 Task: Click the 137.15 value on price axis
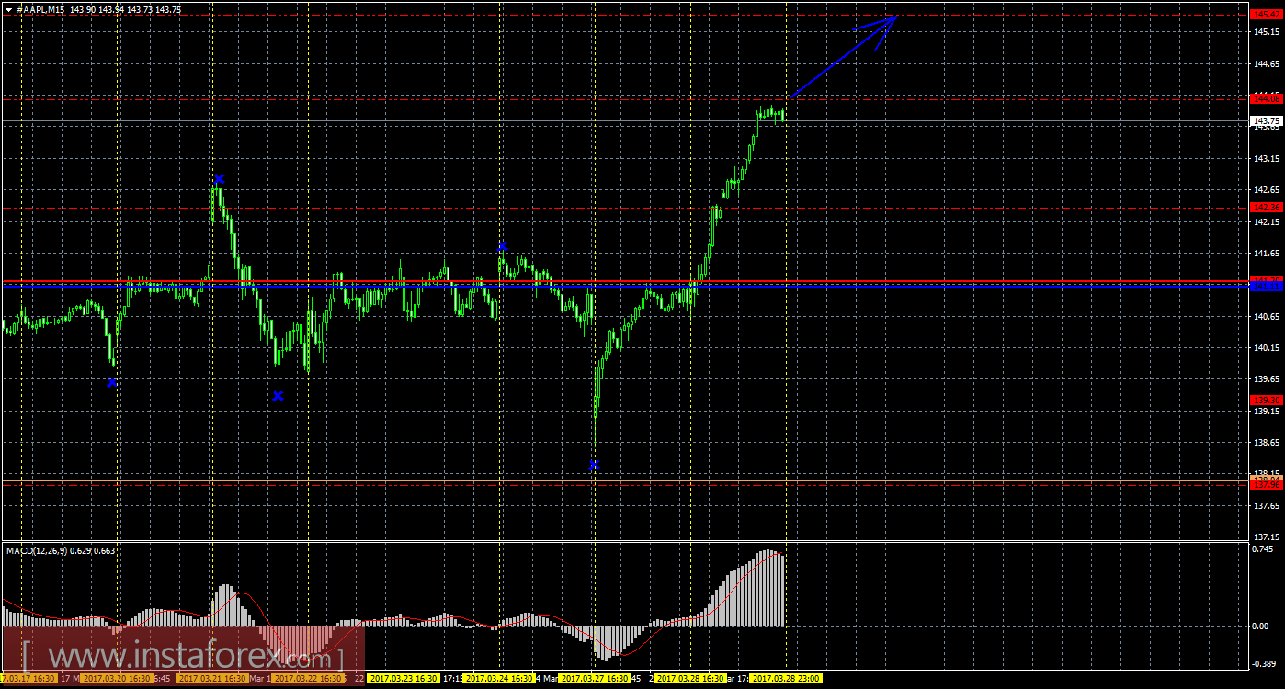pyautogui.click(x=1267, y=537)
